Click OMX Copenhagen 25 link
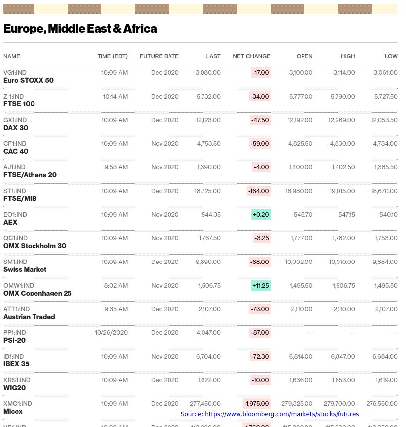Image resolution: width=406 pixels, height=427 pixels. coord(37,293)
